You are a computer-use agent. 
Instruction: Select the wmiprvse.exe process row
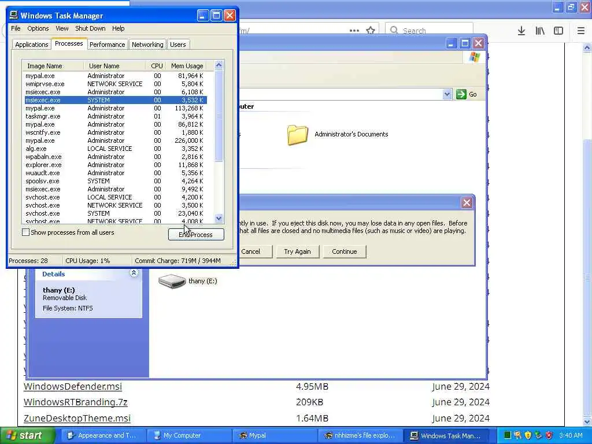click(x=115, y=84)
